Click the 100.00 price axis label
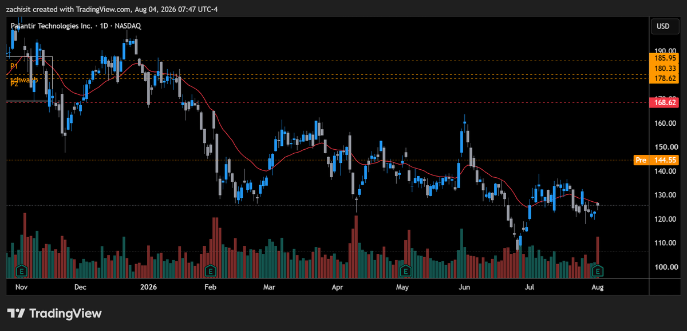Viewport: 687px width, 331px height. [x=666, y=267]
